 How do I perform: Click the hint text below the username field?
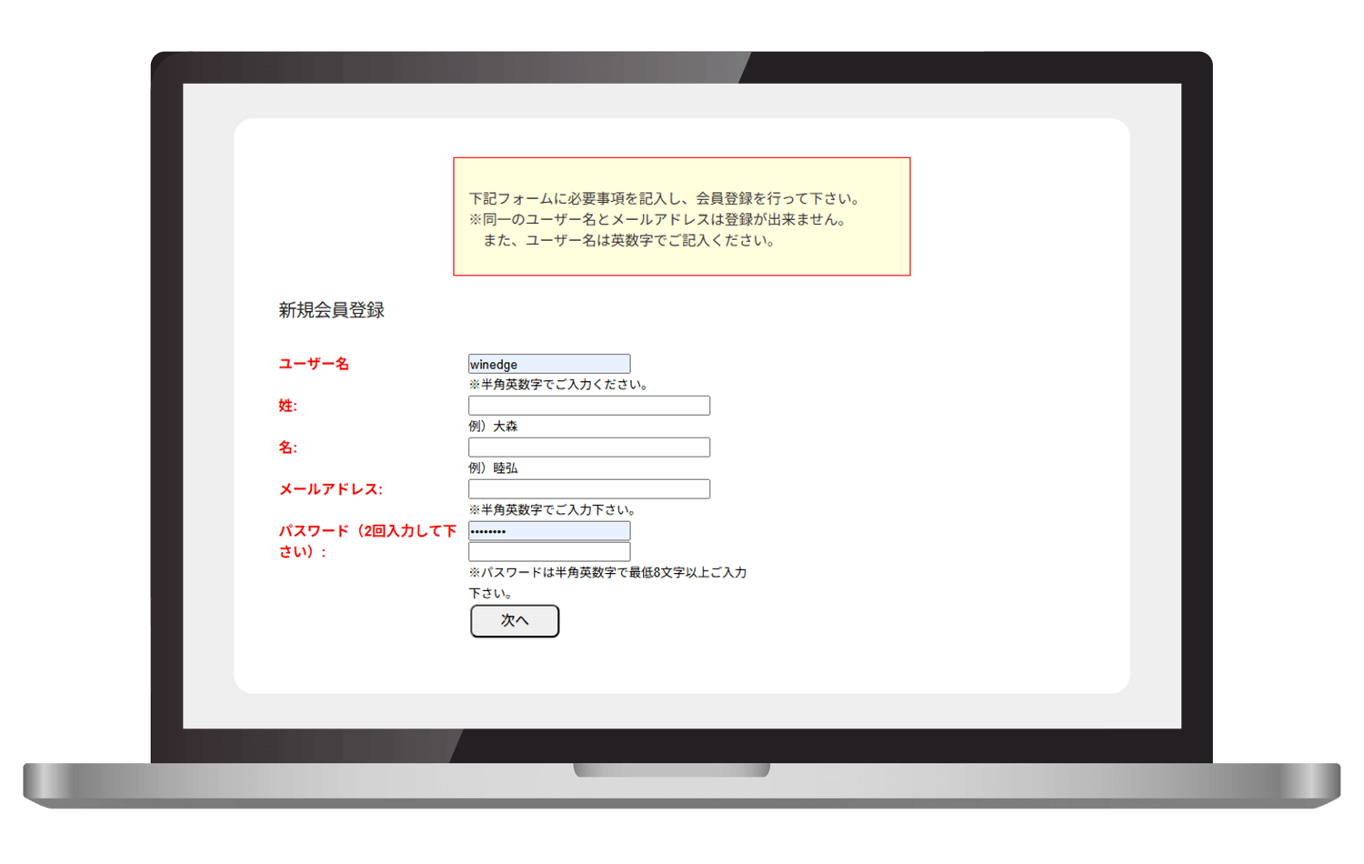(x=559, y=385)
